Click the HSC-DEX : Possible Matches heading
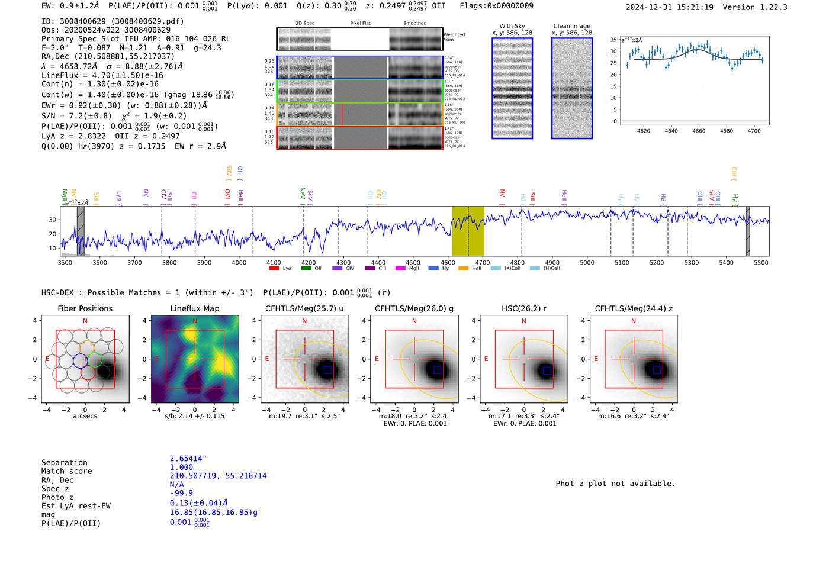This screenshot has width=829, height=564. point(147,292)
